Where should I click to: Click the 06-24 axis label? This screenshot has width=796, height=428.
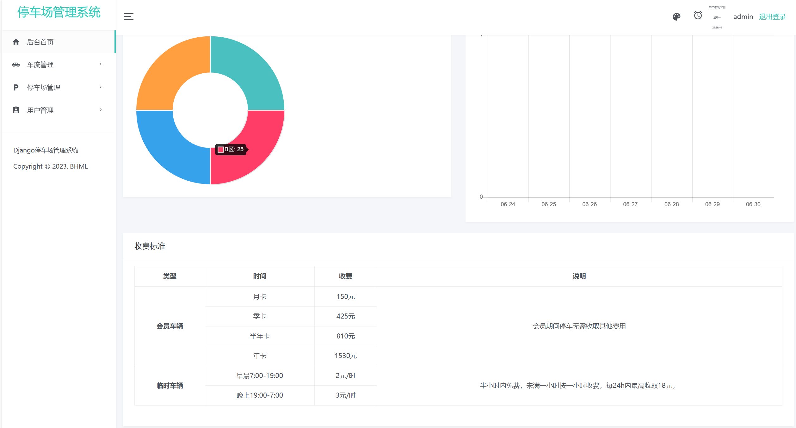tap(508, 204)
